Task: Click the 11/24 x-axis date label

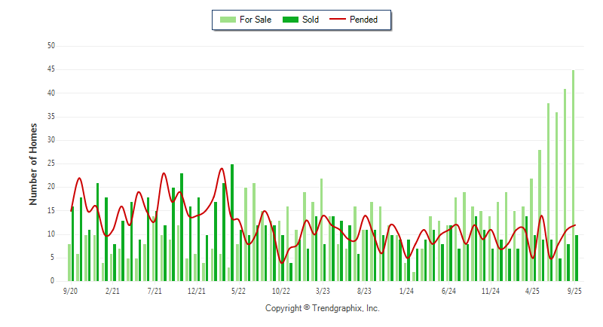Action: [491, 290]
